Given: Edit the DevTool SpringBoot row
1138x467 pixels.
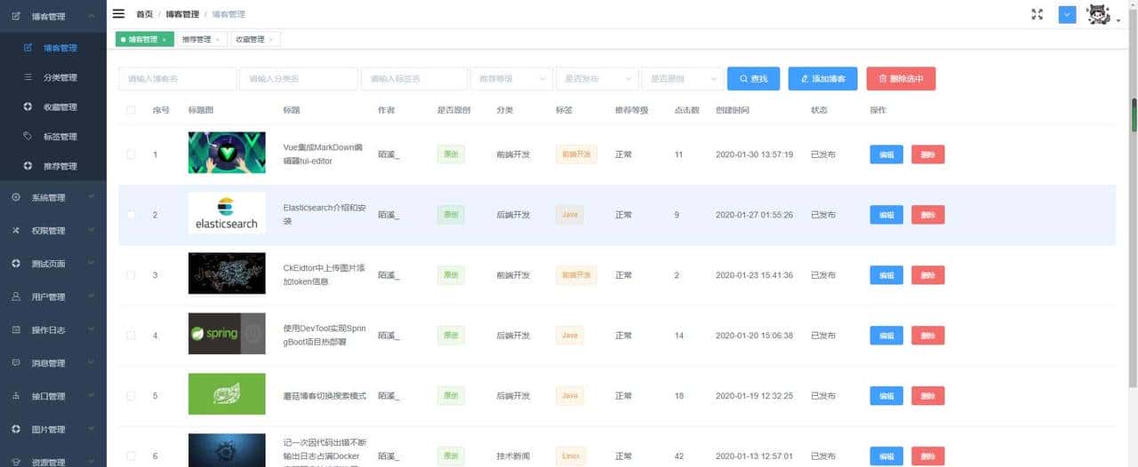Looking at the screenshot, I should 886,336.
